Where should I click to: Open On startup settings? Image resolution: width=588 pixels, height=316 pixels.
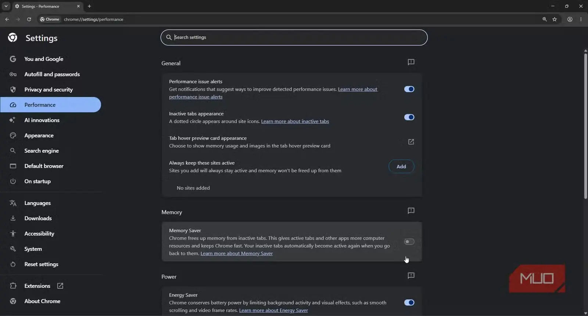point(51,181)
